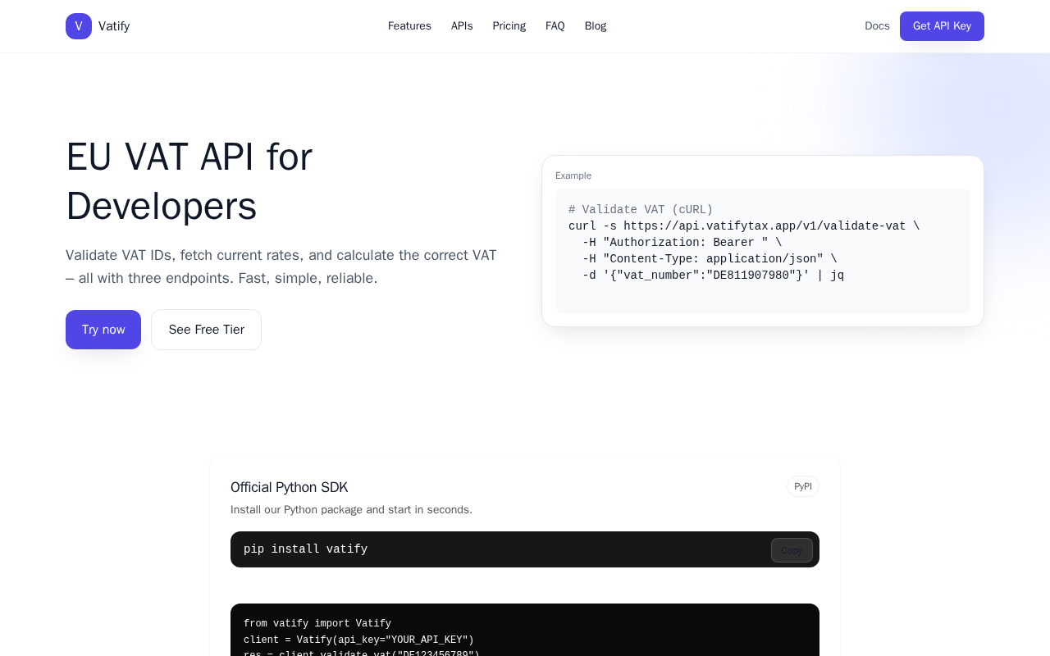
Task: Click the 'EU VAT API for Developers' heading
Action: [x=189, y=181]
